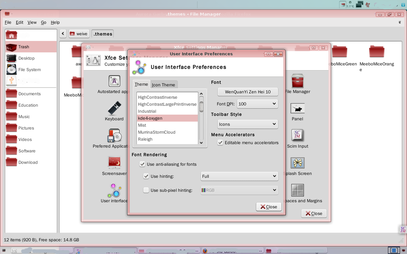This screenshot has width=407, height=254.
Task: Click weive path button
Action: (x=79, y=34)
